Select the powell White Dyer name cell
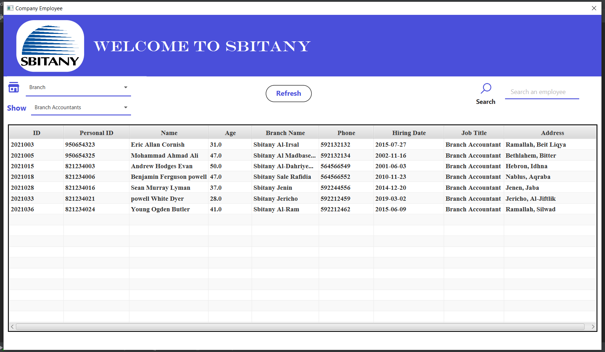605x352 pixels. [x=169, y=199]
